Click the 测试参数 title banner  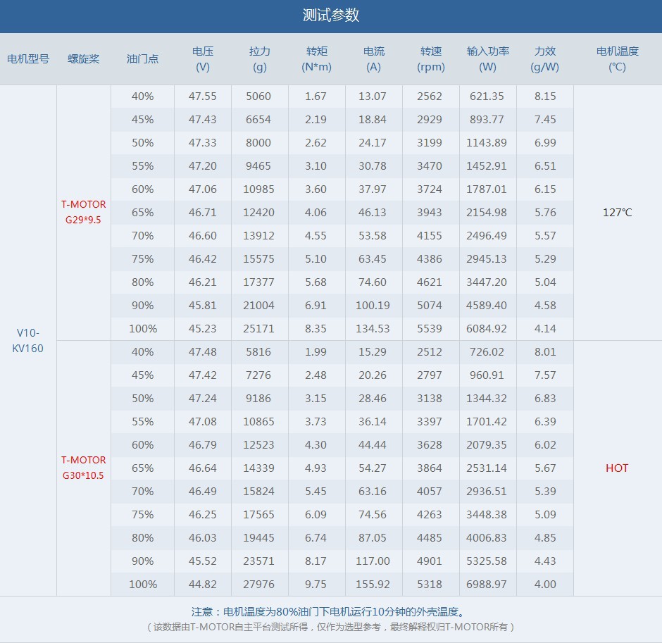[331, 15]
